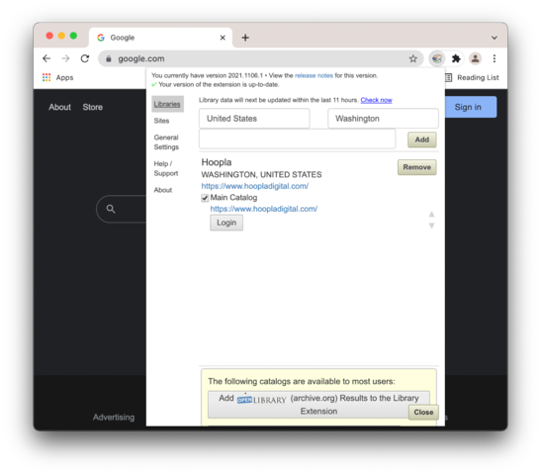Open Chrome three-dot menu
The image size is (541, 475).
point(495,58)
